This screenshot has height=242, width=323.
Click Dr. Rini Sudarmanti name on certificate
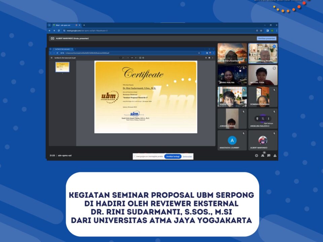139,88
